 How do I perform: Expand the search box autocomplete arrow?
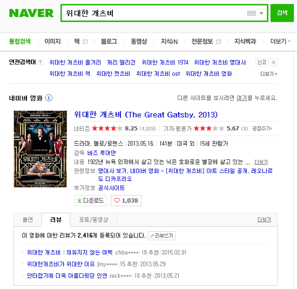tap(261, 13)
